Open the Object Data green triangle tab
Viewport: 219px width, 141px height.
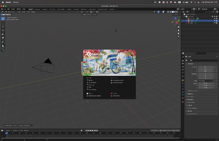pyautogui.click(x=183, y=95)
